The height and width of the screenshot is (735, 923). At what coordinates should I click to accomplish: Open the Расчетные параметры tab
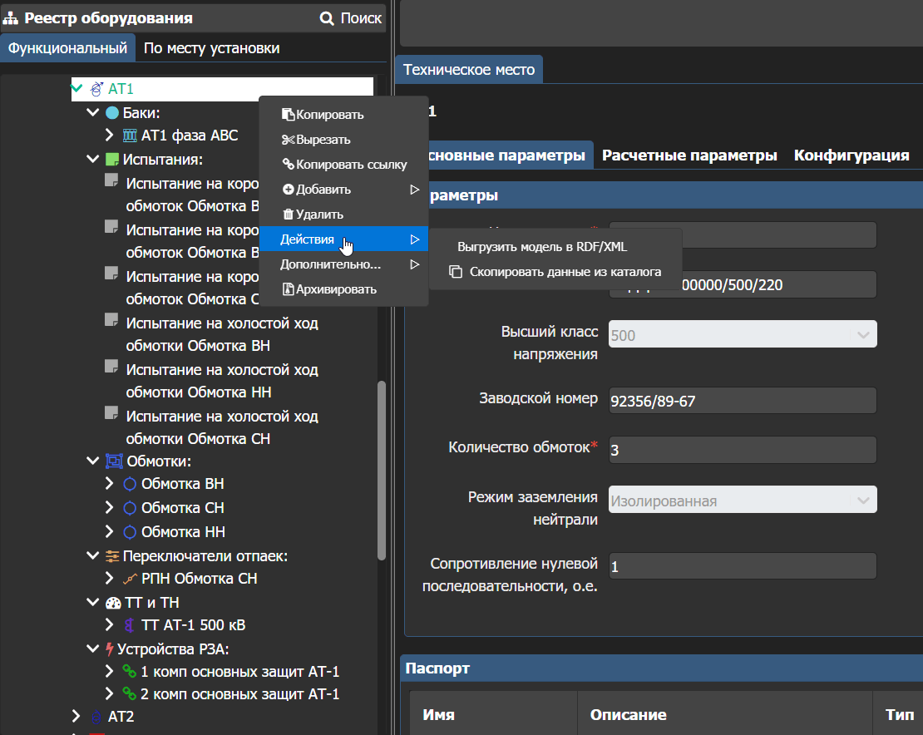coord(689,155)
